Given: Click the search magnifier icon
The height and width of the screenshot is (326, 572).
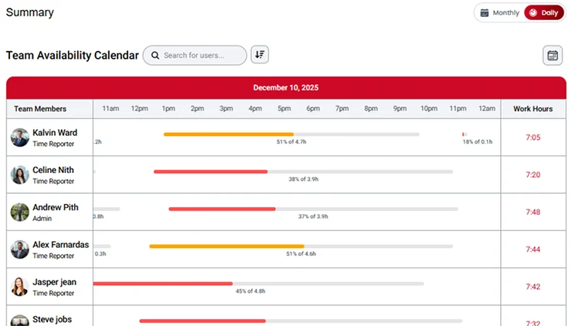Looking at the screenshot, I should [x=155, y=56].
